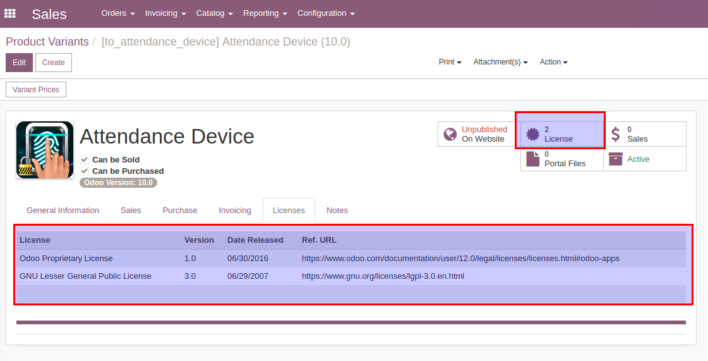Toggle the Can be Purchased checkbox
Image resolution: width=708 pixels, height=361 pixels.
pyautogui.click(x=84, y=171)
